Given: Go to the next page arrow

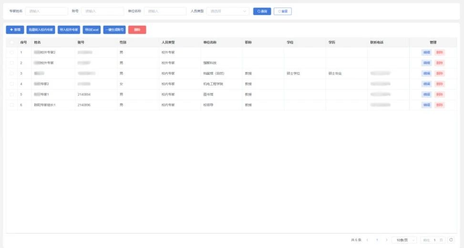Looking at the screenshot, I should click(x=386, y=240).
